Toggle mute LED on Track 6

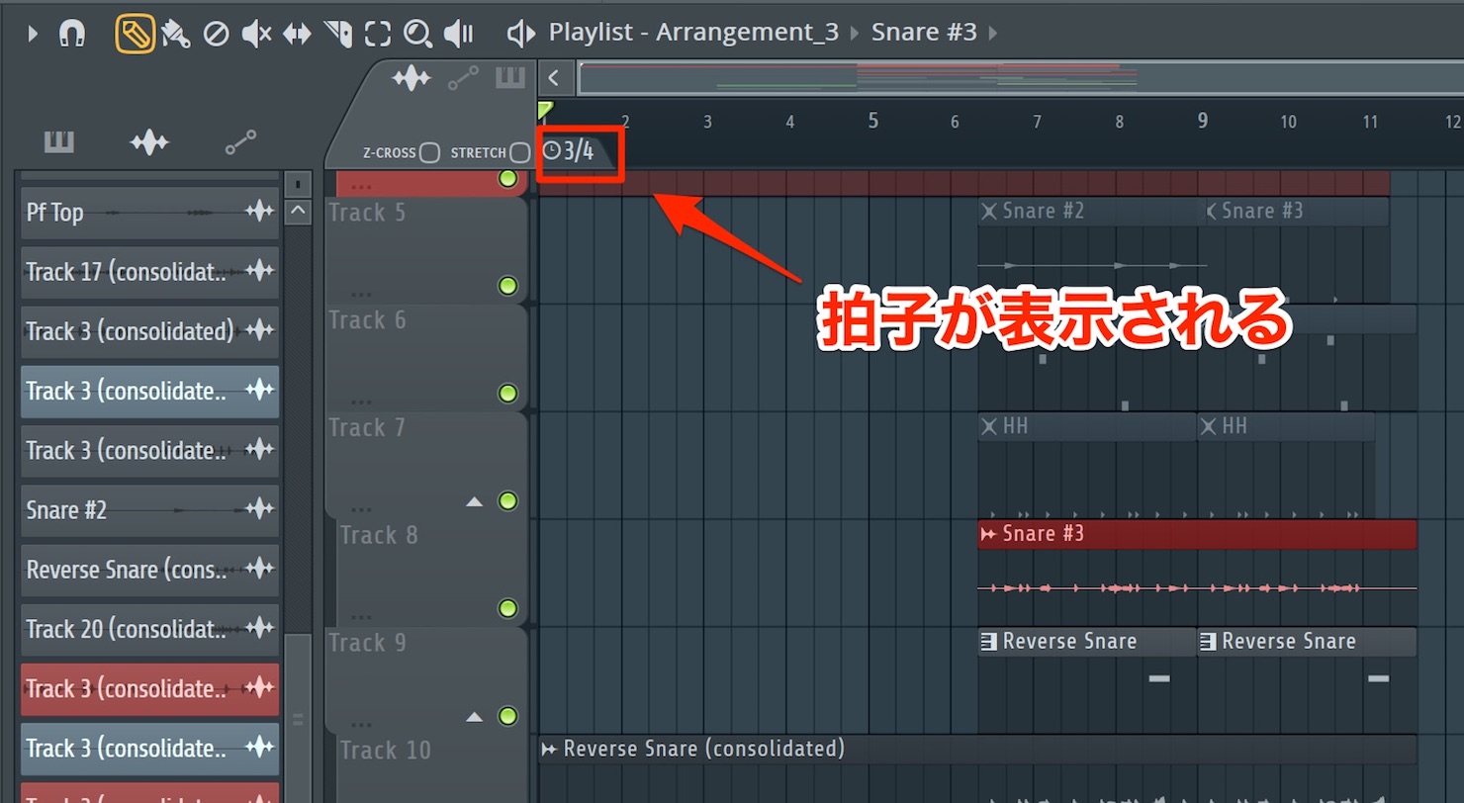coord(508,394)
